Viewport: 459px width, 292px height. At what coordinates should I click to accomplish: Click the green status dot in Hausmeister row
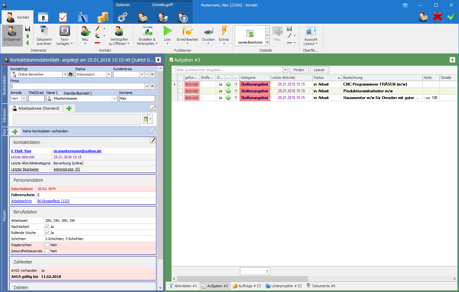coord(228,98)
